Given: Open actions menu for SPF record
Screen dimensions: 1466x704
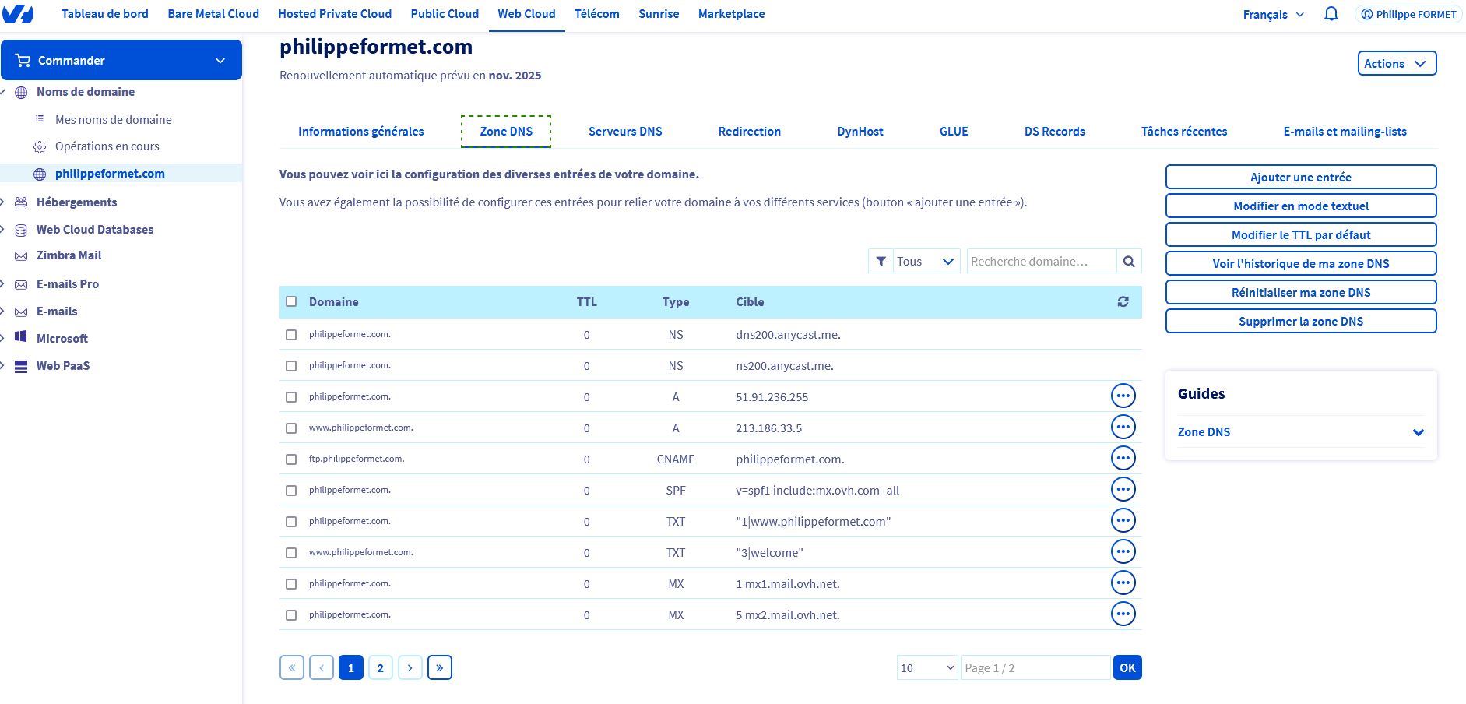Looking at the screenshot, I should click(x=1123, y=490).
